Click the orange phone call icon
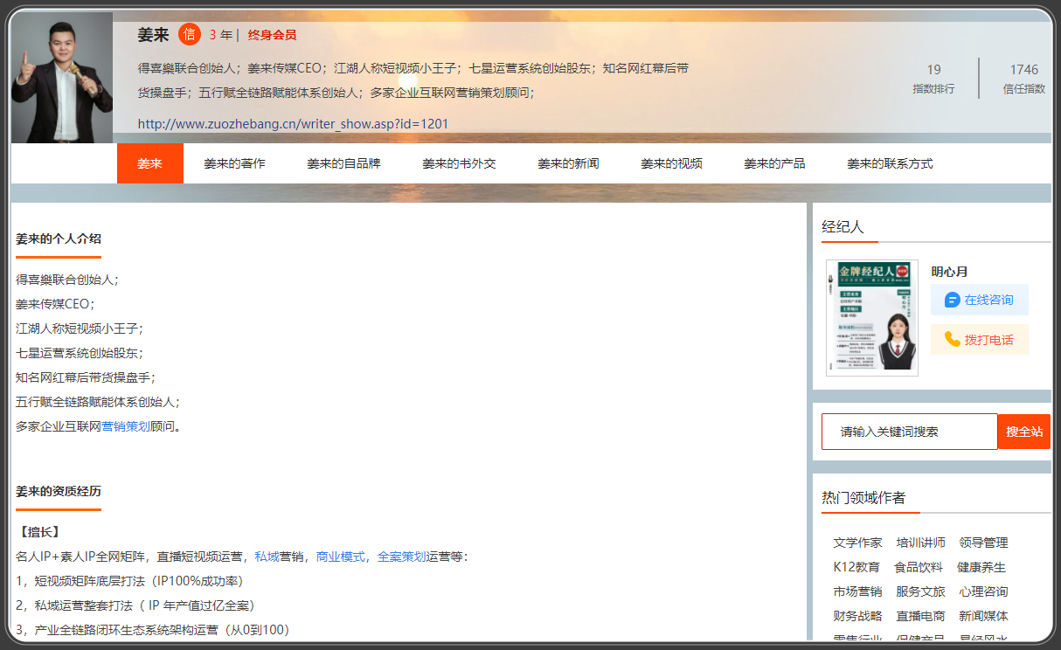 click(952, 340)
